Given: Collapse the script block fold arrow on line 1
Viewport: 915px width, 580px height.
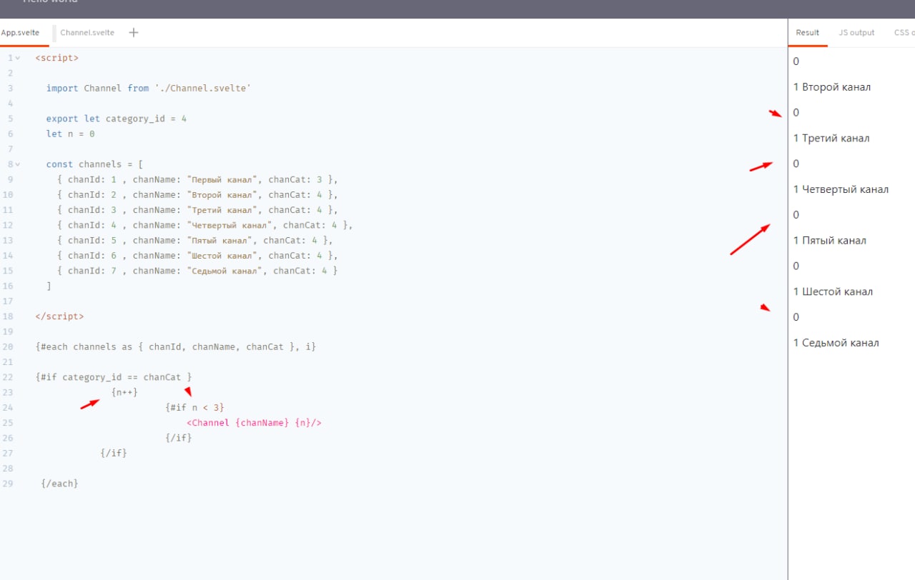Looking at the screenshot, I should (18, 58).
